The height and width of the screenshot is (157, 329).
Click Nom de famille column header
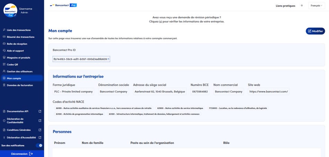click(92, 143)
